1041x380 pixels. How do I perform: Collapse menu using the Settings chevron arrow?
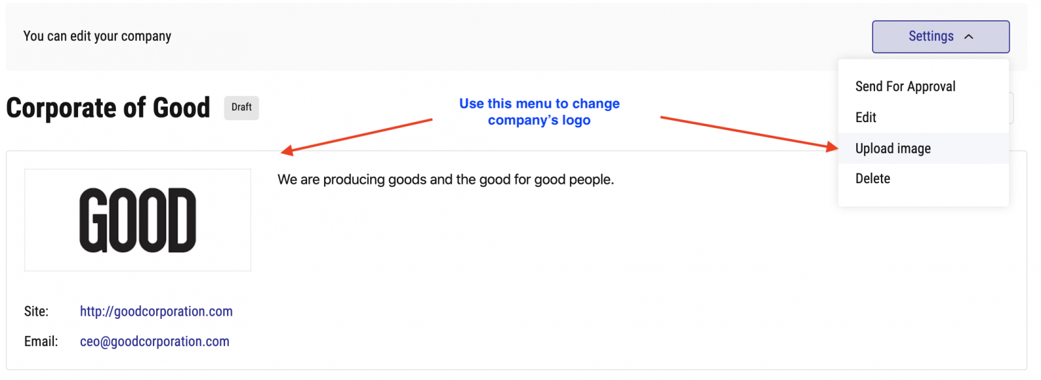[x=969, y=37]
